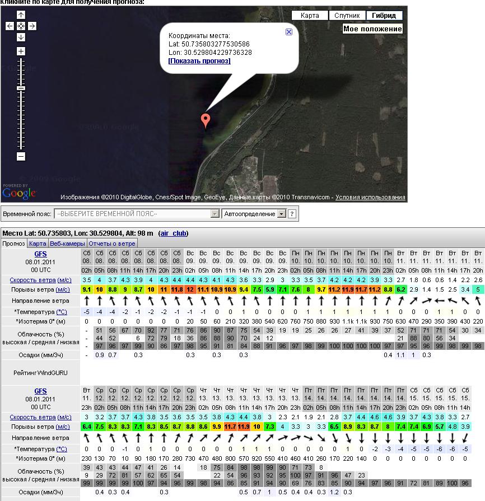Open the time zone selection dropdown
Image resolution: width=485 pixels, height=501 pixels.
pos(137,214)
